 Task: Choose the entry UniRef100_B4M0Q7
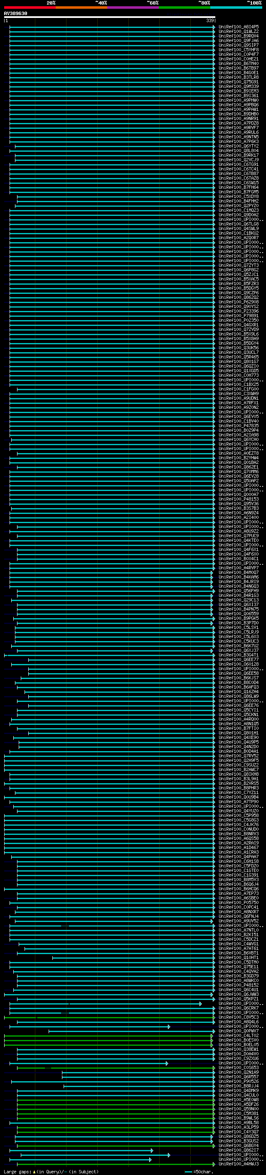(x=239, y=572)
